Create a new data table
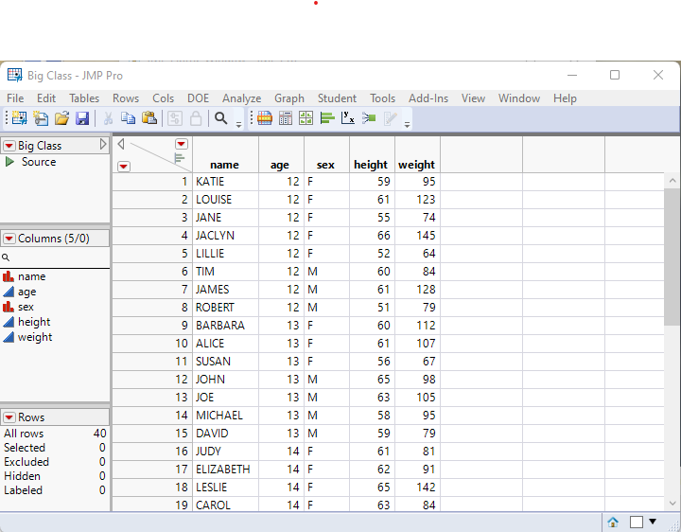681x532 pixels. pyautogui.click(x=19, y=118)
